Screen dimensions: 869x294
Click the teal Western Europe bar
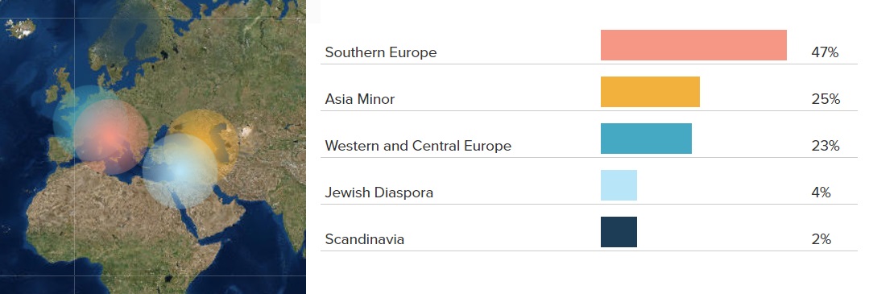(x=646, y=138)
